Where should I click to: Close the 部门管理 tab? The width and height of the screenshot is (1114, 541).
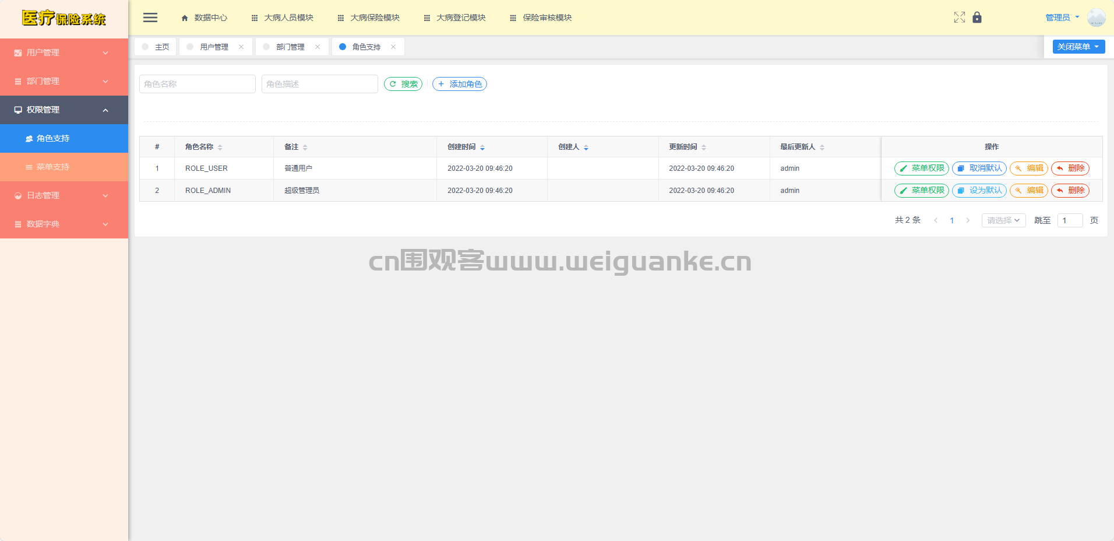click(x=318, y=47)
